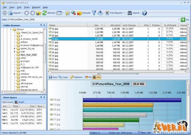The height and width of the screenshot is (135, 191).
Task: Open the Export dropdown arrow
Action: point(21,13)
